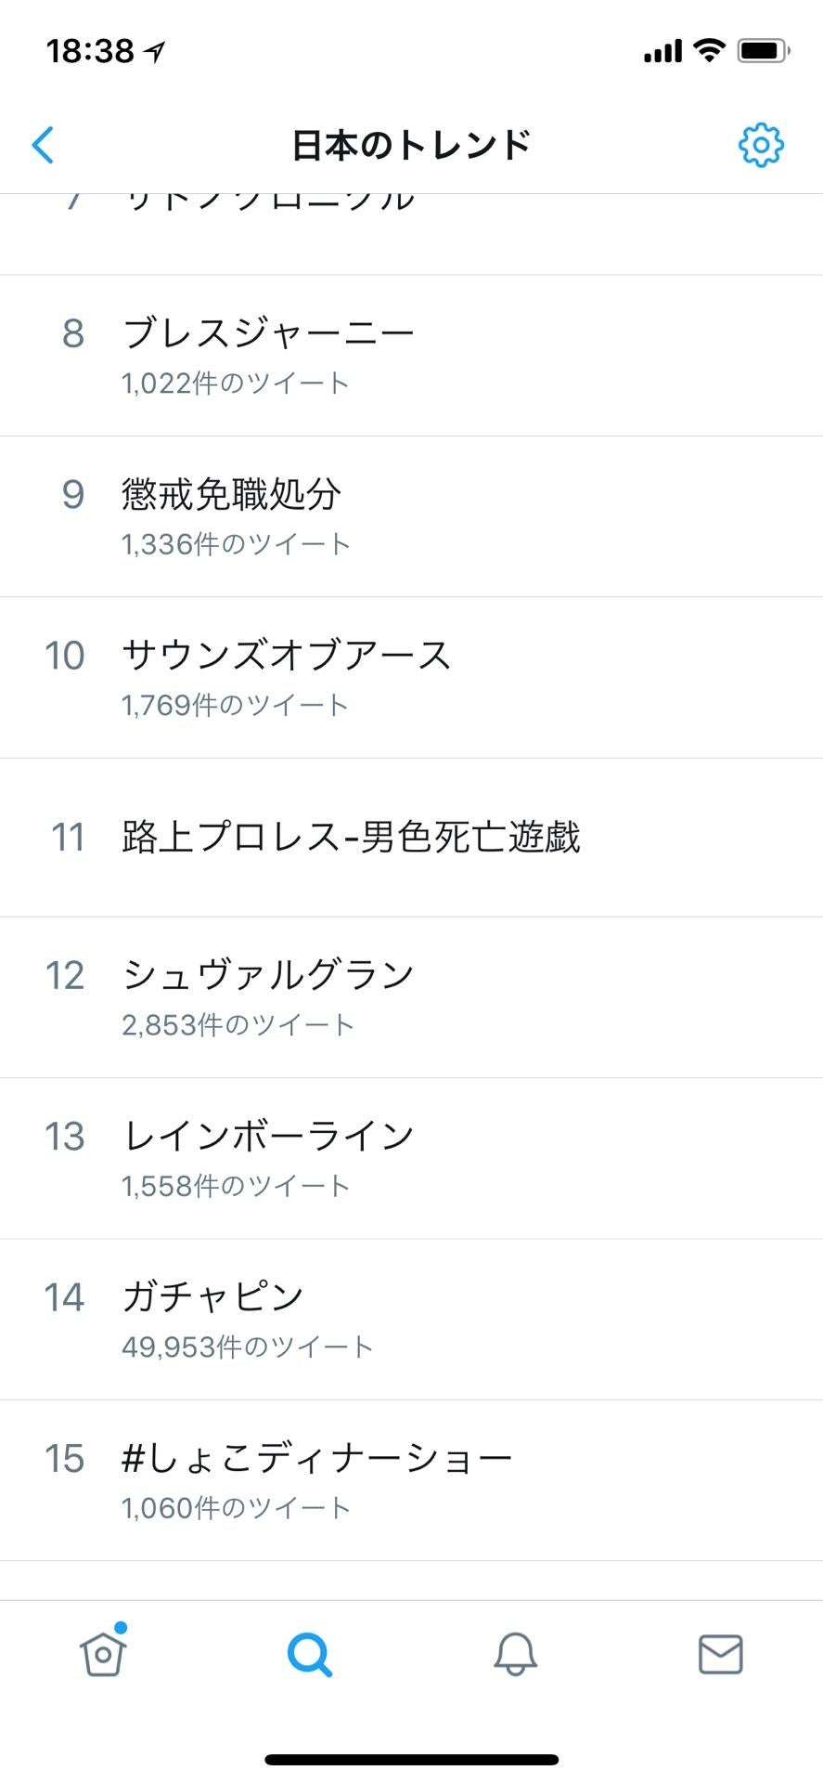Tap the 18:38 clock in status bar
823x1783 pixels.
click(91, 50)
